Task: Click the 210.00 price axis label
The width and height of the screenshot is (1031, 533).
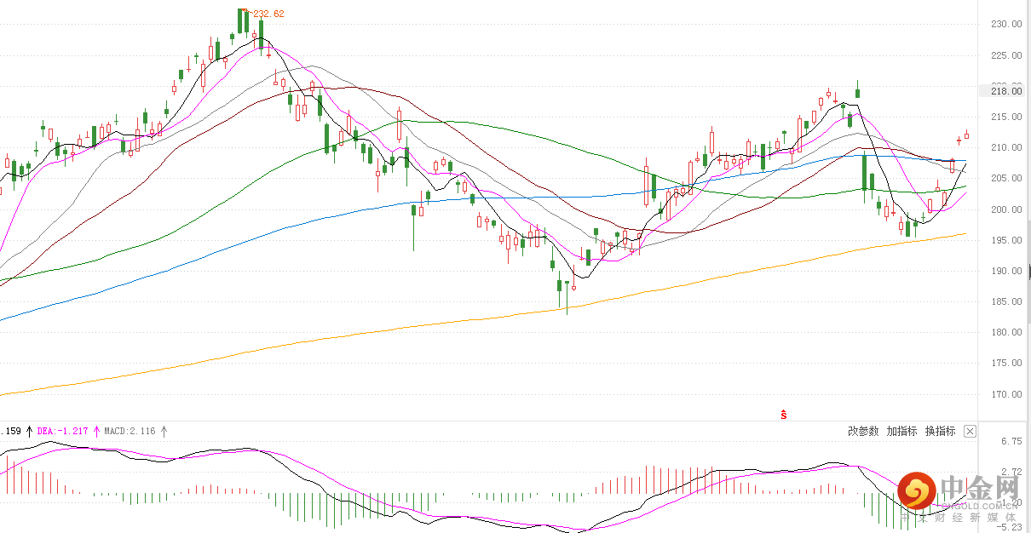Action: point(1006,147)
